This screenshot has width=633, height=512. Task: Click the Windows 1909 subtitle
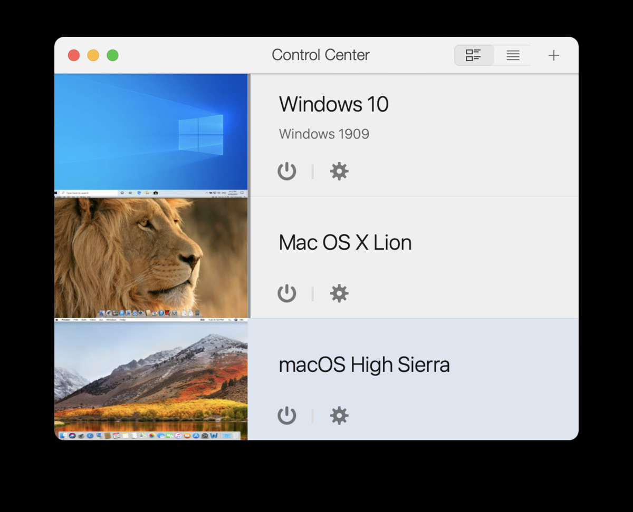324,134
